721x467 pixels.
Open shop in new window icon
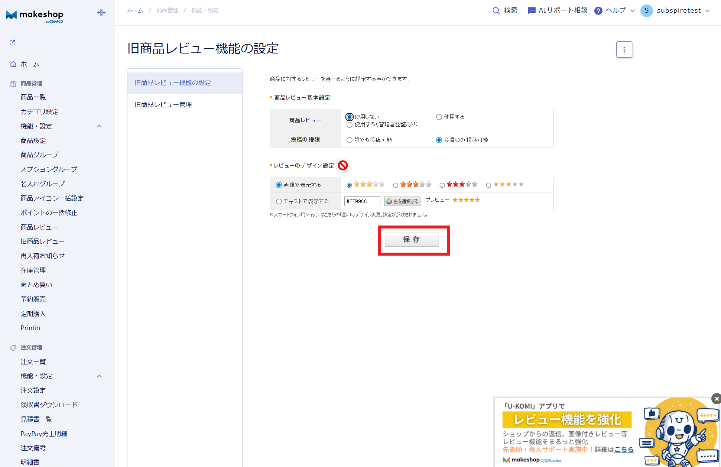pyautogui.click(x=13, y=43)
